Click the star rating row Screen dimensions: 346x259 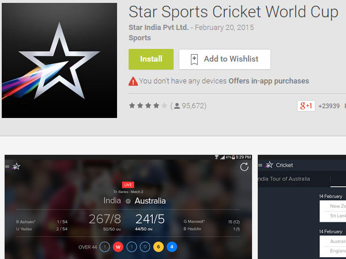[148, 106]
